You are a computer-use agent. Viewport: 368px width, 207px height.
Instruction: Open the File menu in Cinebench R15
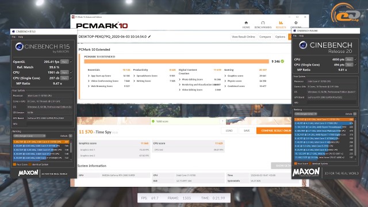click(14, 37)
